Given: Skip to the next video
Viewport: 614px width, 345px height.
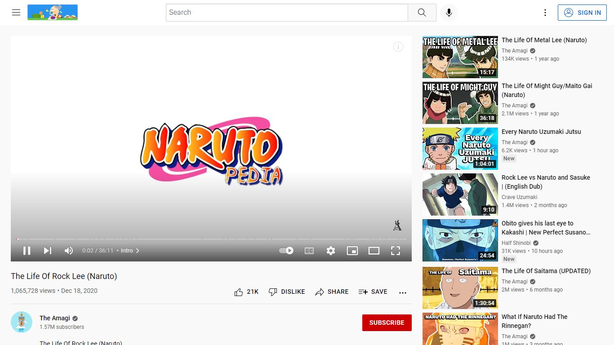Looking at the screenshot, I should click(47, 251).
